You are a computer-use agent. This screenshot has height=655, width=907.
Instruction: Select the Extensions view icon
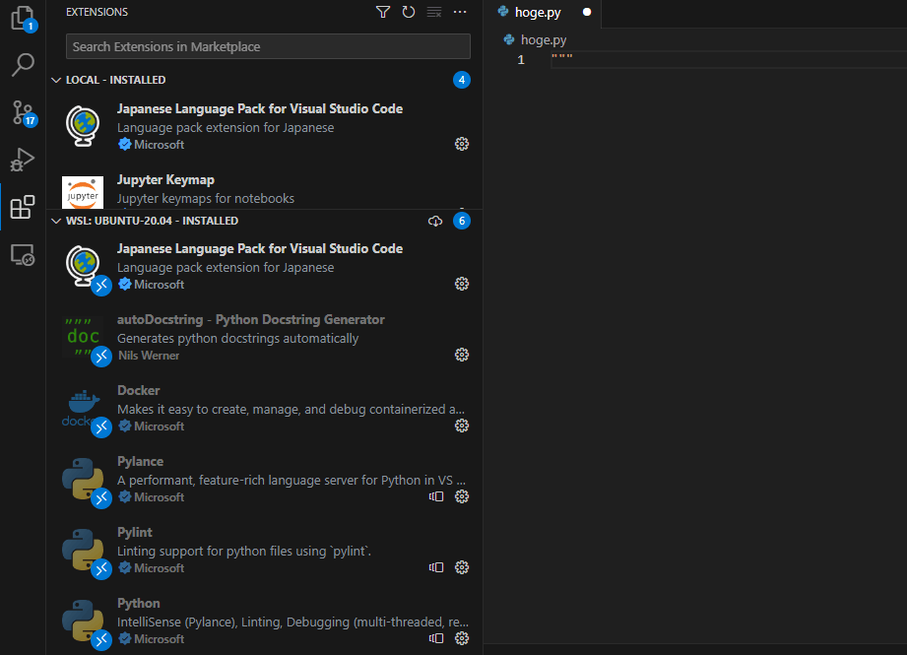pyautogui.click(x=23, y=207)
